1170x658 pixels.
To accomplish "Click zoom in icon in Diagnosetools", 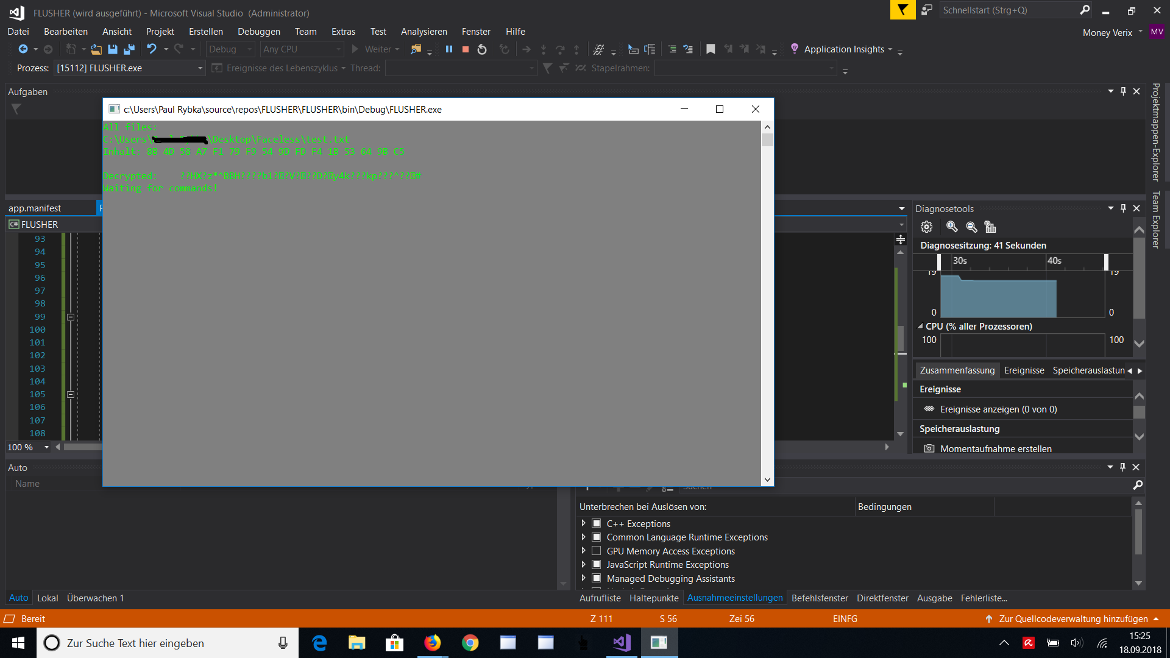I will (952, 227).
